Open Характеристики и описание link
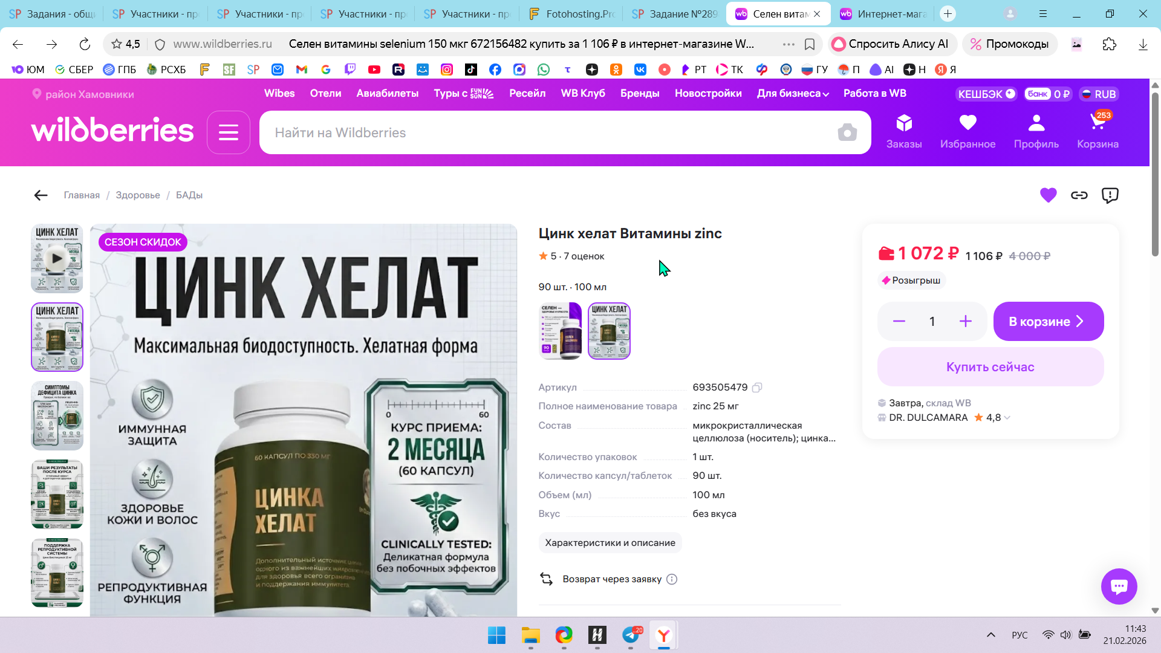The width and height of the screenshot is (1161, 653). pos(610,543)
